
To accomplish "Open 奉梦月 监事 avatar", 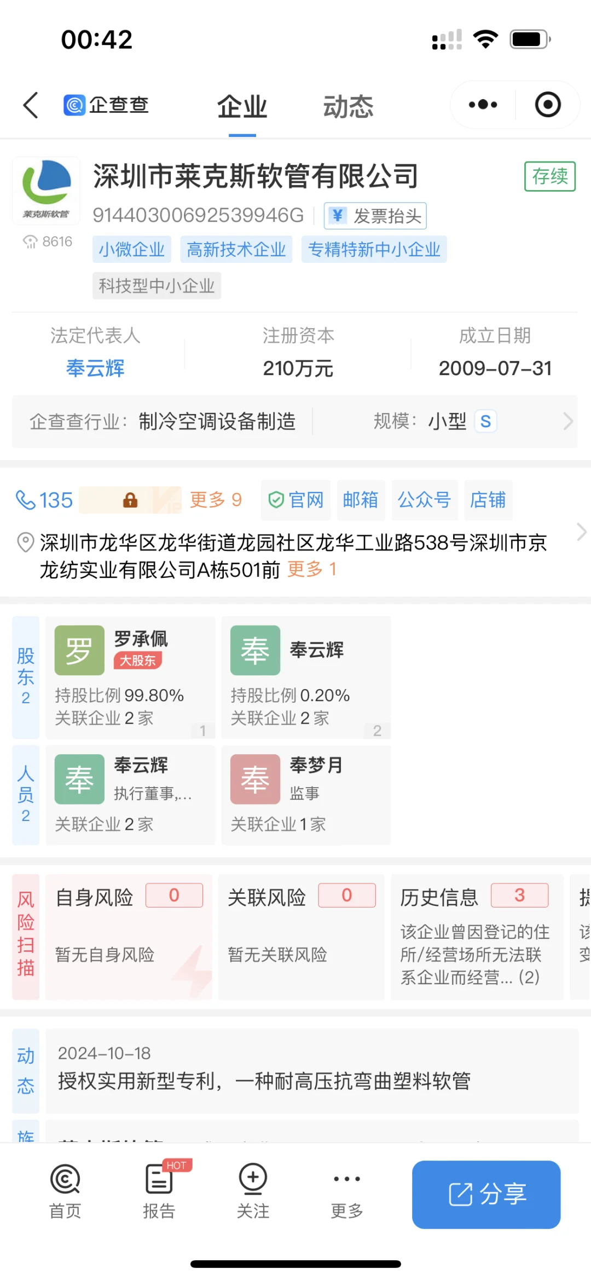I will pos(255,779).
